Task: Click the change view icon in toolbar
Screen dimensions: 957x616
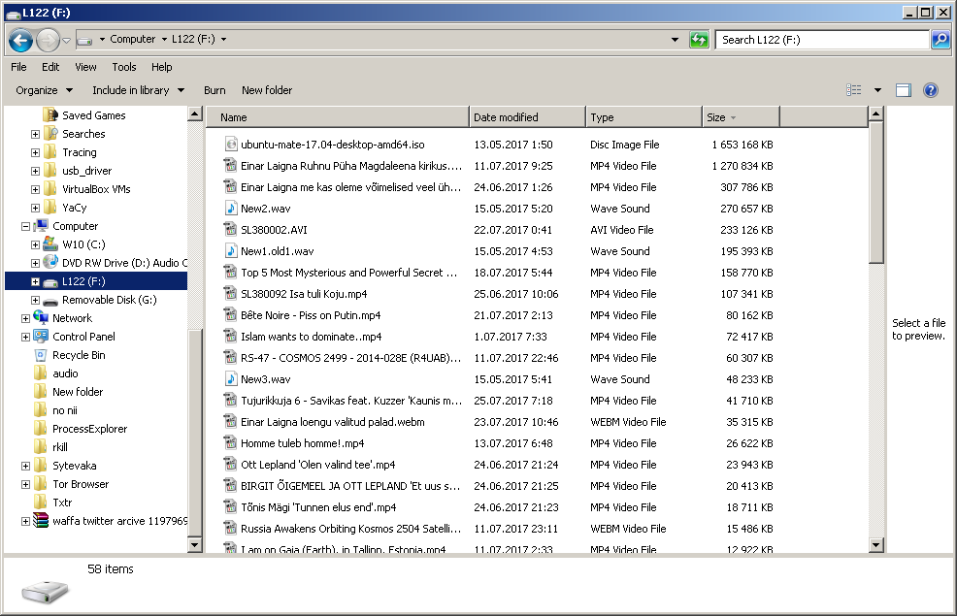Action: pyautogui.click(x=854, y=90)
